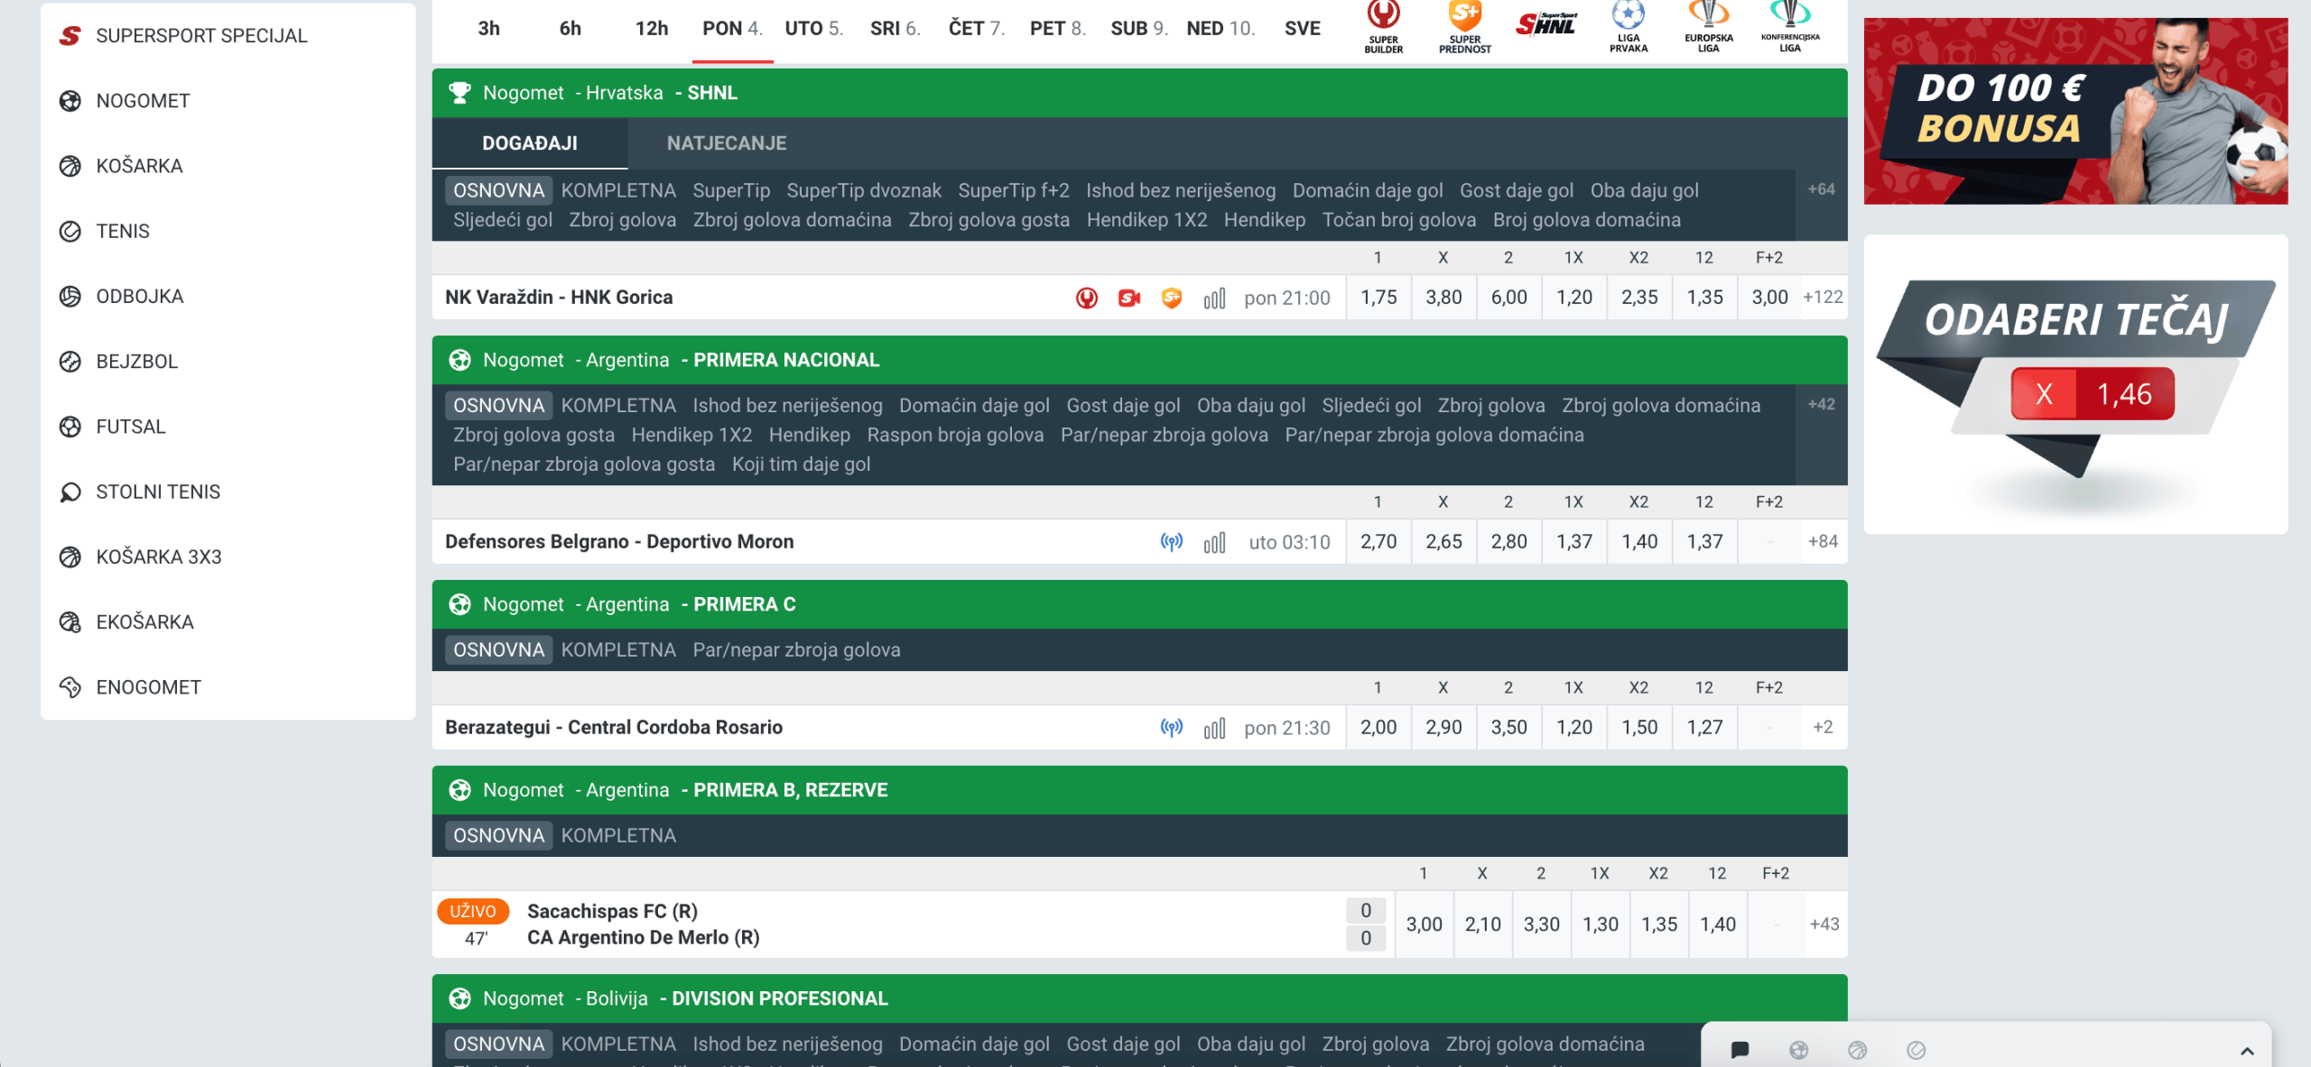
Task: Expand +122 more bets for Varaždin match
Action: [x=1823, y=298]
